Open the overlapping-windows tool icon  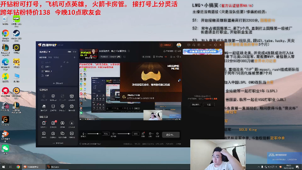(x=62, y=133)
